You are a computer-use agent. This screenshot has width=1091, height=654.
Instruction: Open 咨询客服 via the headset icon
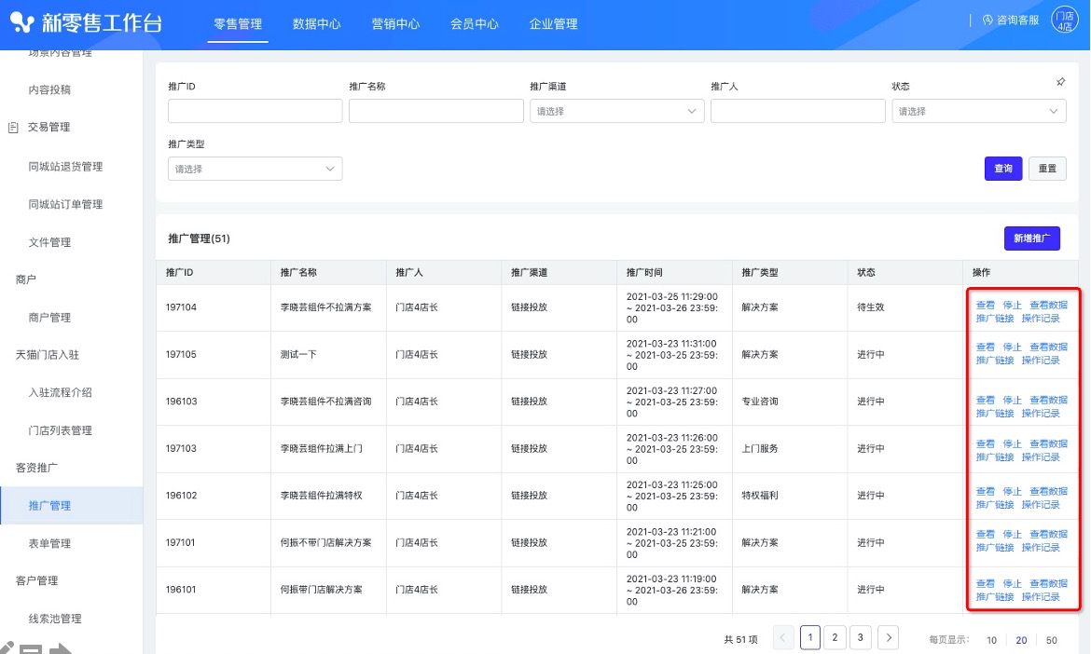tap(990, 19)
